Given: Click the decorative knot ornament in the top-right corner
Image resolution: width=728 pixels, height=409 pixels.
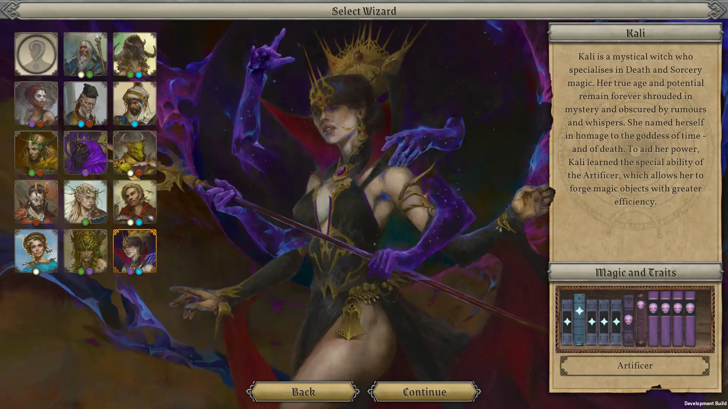Looking at the screenshot, I should 716,10.
